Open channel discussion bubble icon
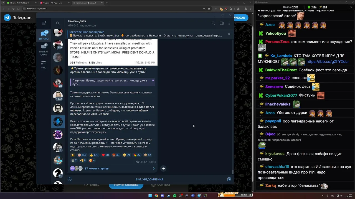This screenshot has width=355, height=199. click(x=70, y=179)
